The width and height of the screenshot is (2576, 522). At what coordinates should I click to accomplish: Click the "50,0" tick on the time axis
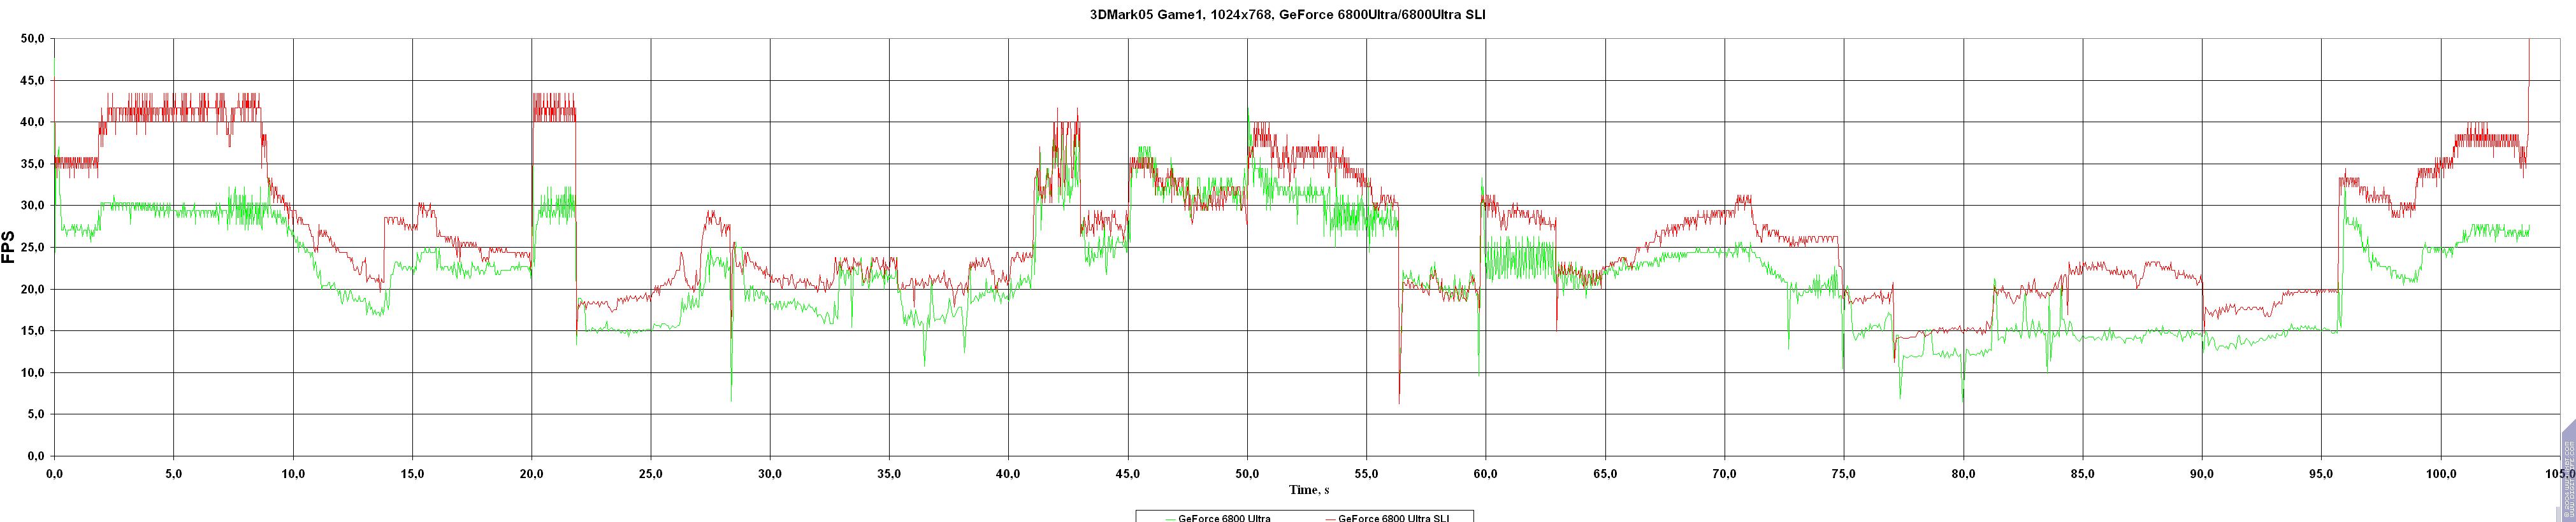[x=1247, y=474]
